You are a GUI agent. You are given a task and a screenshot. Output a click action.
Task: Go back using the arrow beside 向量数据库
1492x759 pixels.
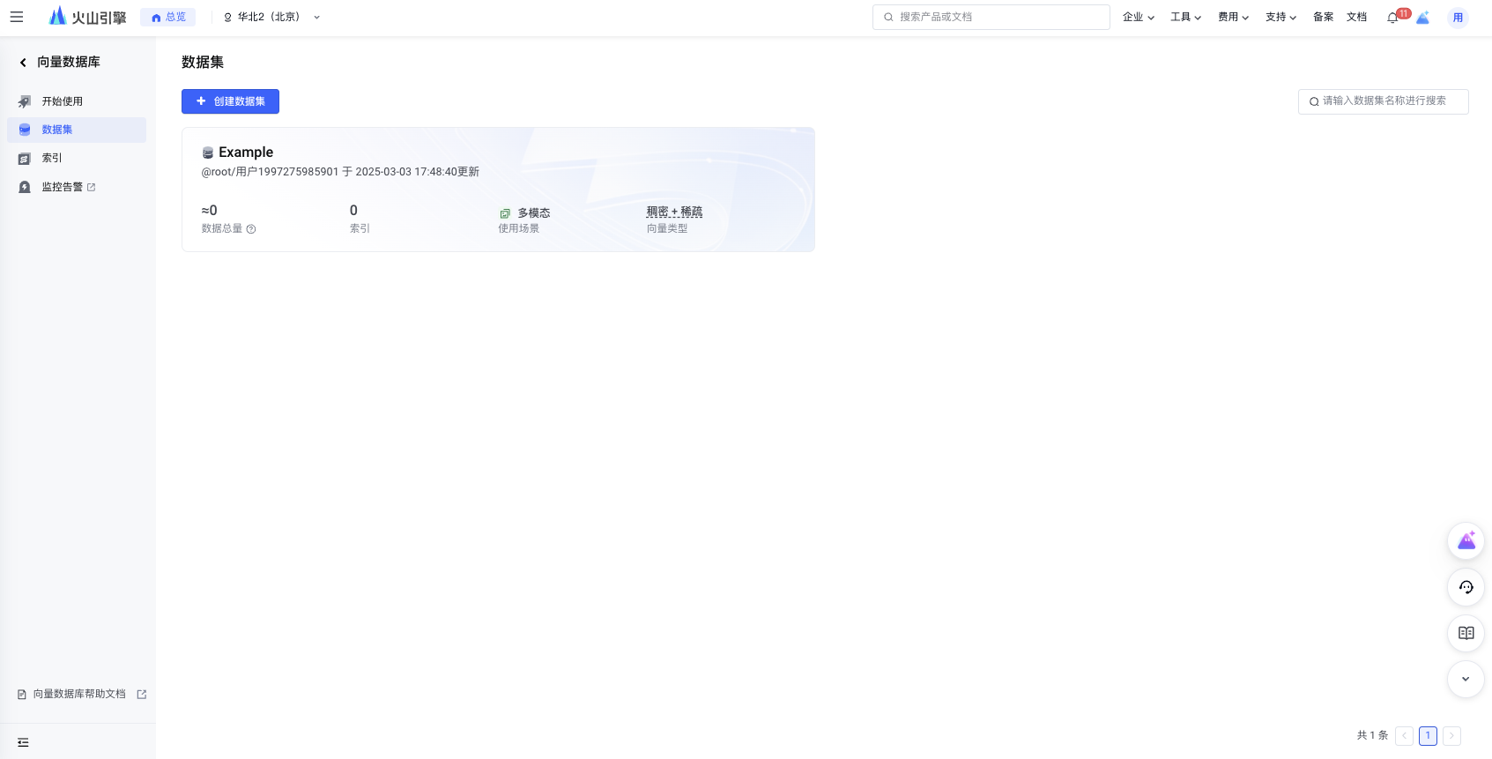23,62
